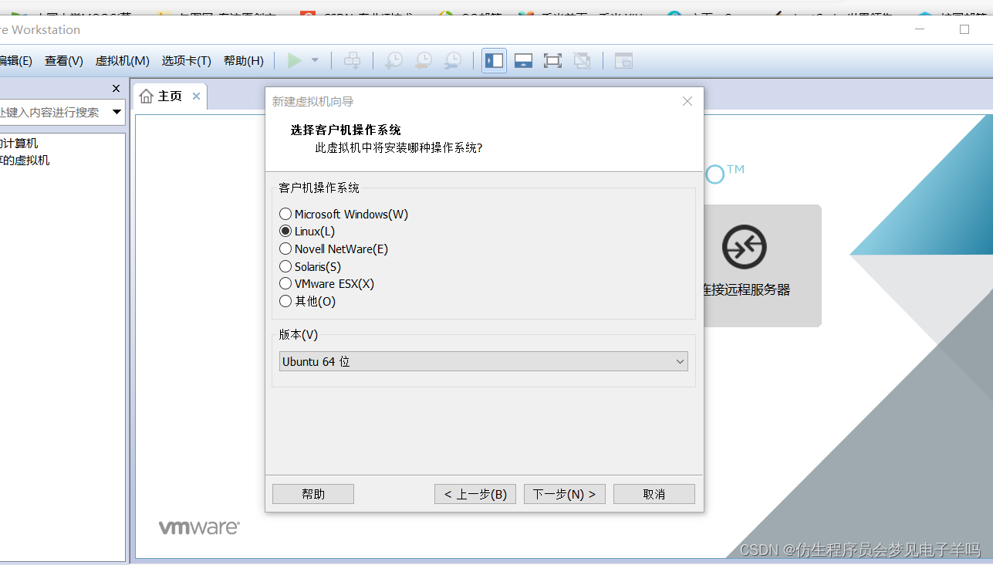The image size is (993, 565).
Task: Close the 主页 tab
Action: [196, 96]
